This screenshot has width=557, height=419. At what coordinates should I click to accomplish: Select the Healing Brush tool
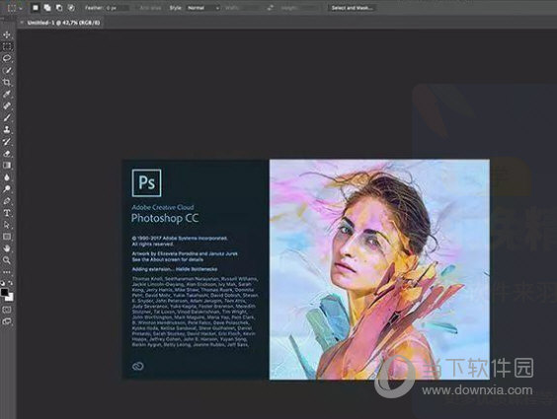click(6, 105)
